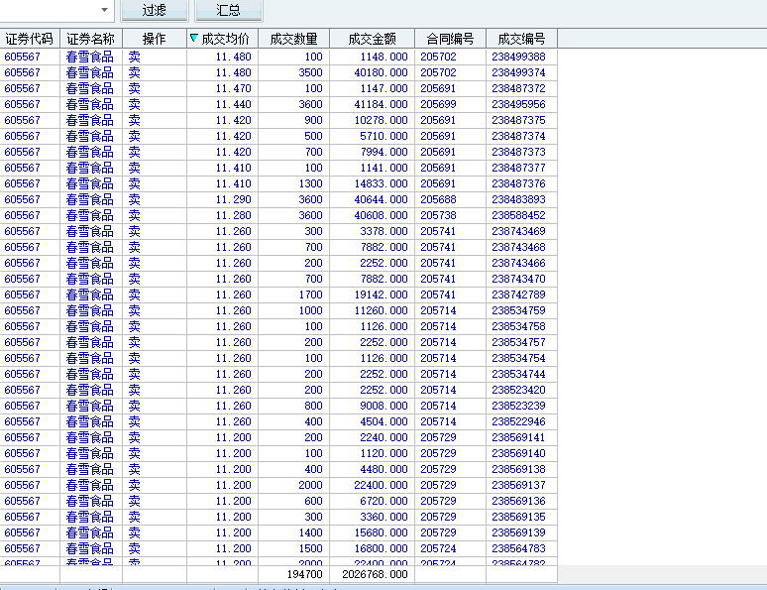Screen dimensions: 767x590
Task: Select trade number 238743469
Action: point(518,231)
